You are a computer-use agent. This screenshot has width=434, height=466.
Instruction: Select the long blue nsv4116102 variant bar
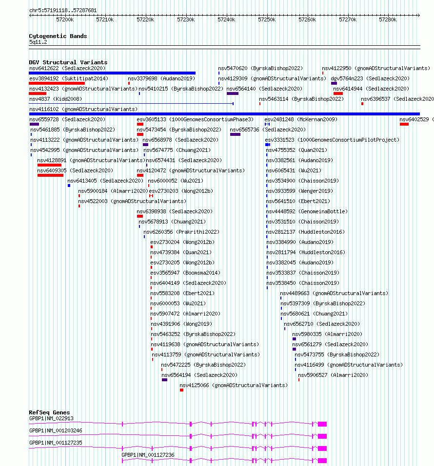[x=224, y=114]
